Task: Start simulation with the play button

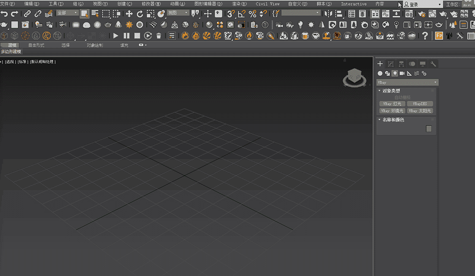Action: (115, 36)
